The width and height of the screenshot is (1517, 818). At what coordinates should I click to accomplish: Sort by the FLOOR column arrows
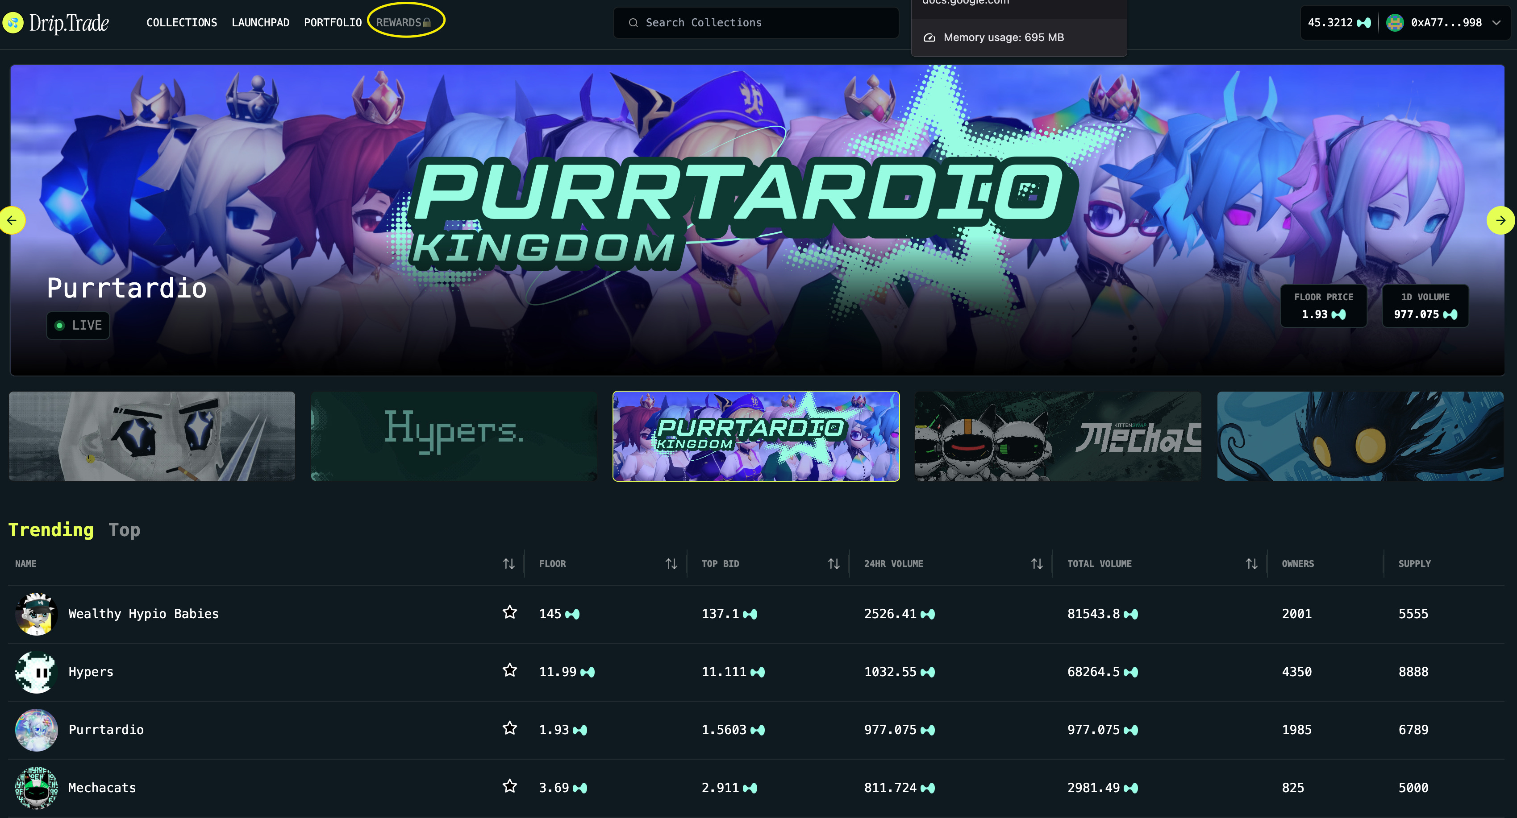pos(671,564)
